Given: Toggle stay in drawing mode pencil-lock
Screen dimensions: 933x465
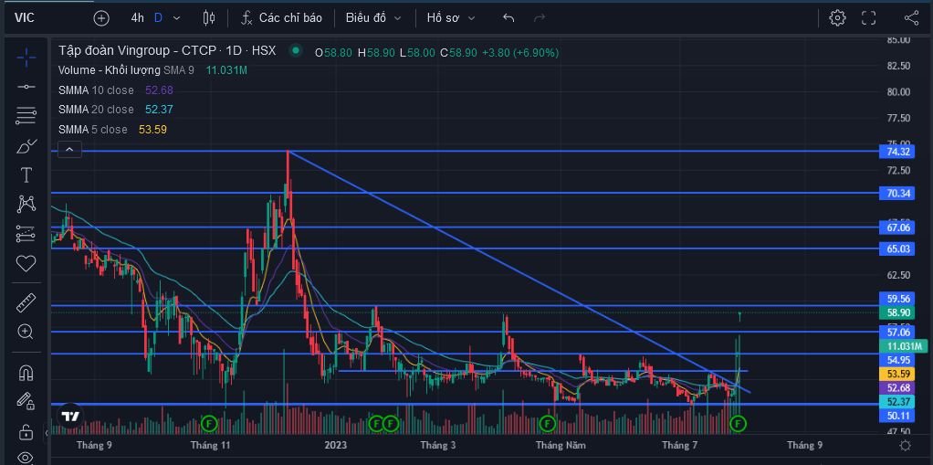Looking at the screenshot, I should pyautogui.click(x=25, y=402).
